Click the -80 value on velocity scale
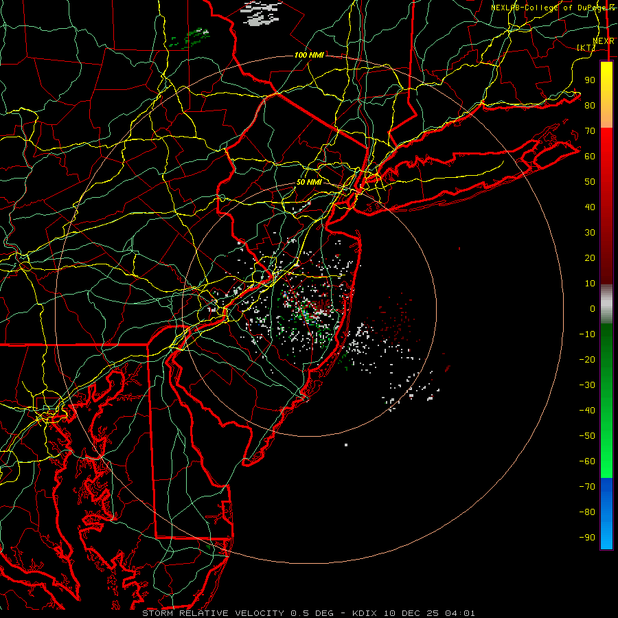 tap(587, 512)
